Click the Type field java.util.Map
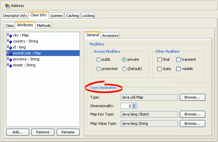Viewport: 218px width, 142px height. click(149, 97)
